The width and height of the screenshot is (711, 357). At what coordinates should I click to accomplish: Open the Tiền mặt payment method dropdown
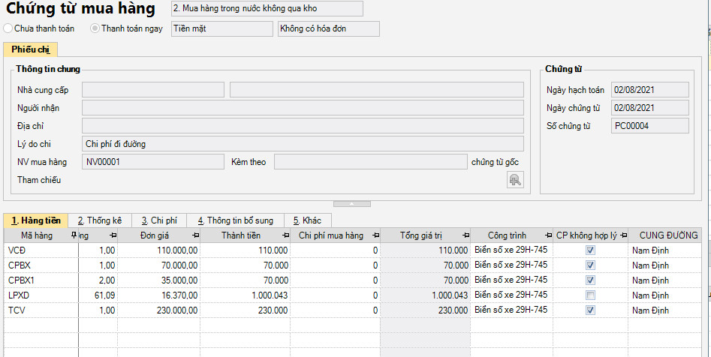click(x=221, y=28)
